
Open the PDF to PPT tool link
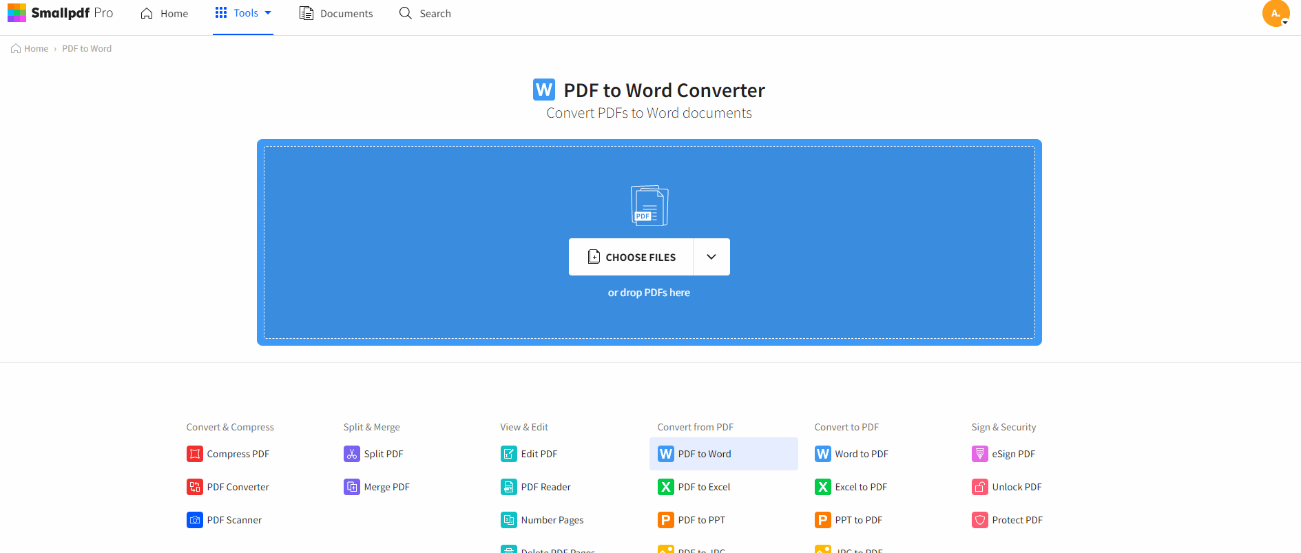(x=701, y=520)
